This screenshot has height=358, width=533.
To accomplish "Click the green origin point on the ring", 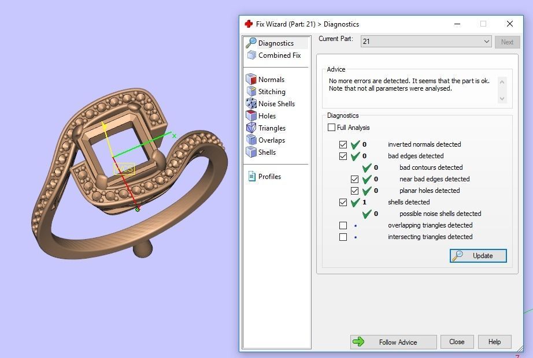I will tap(138, 209).
